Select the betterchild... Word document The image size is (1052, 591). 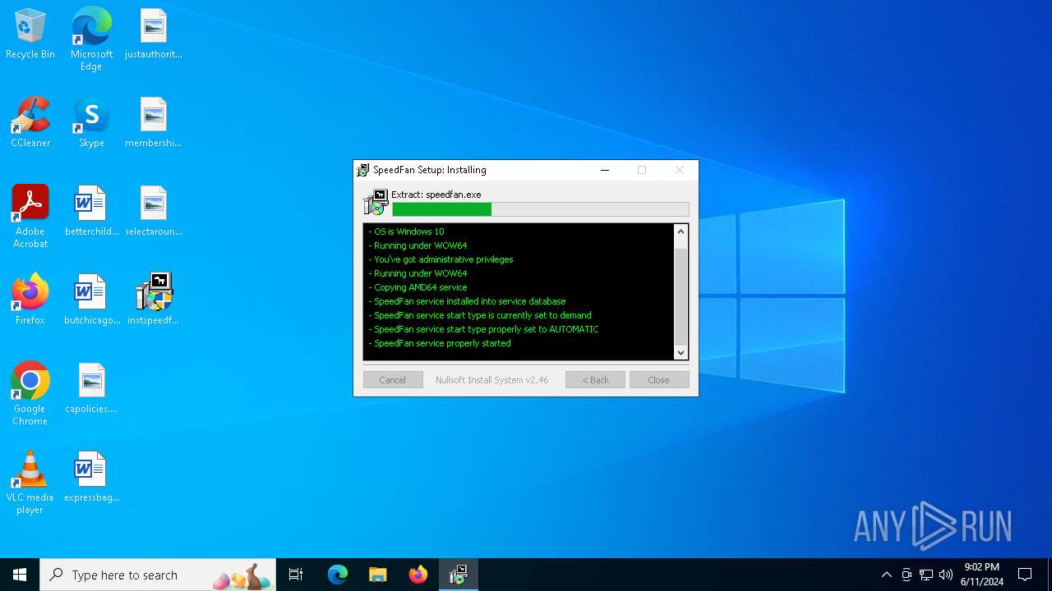click(91, 212)
